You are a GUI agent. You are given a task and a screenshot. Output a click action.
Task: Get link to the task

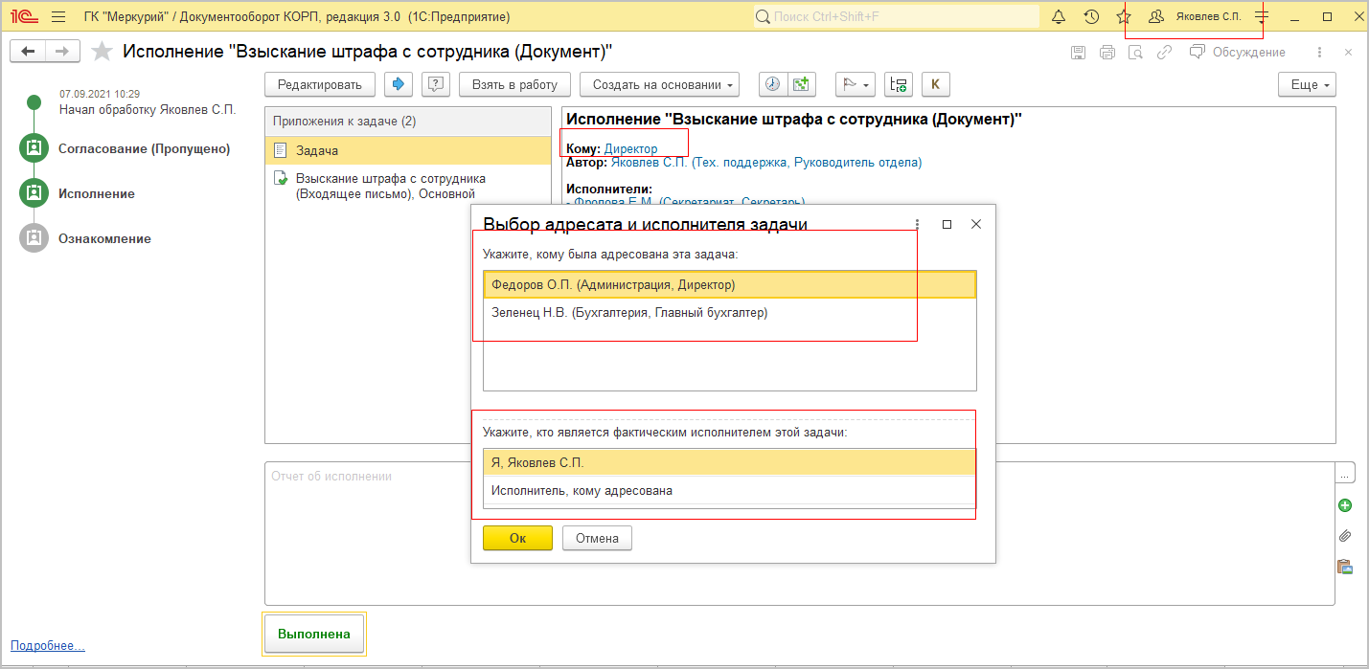1164,53
